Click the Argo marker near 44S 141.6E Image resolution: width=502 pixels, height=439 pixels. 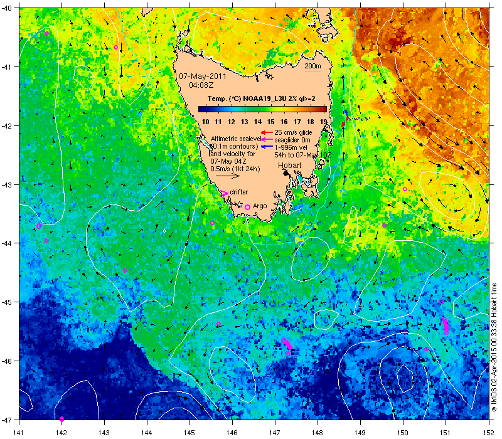(46, 241)
